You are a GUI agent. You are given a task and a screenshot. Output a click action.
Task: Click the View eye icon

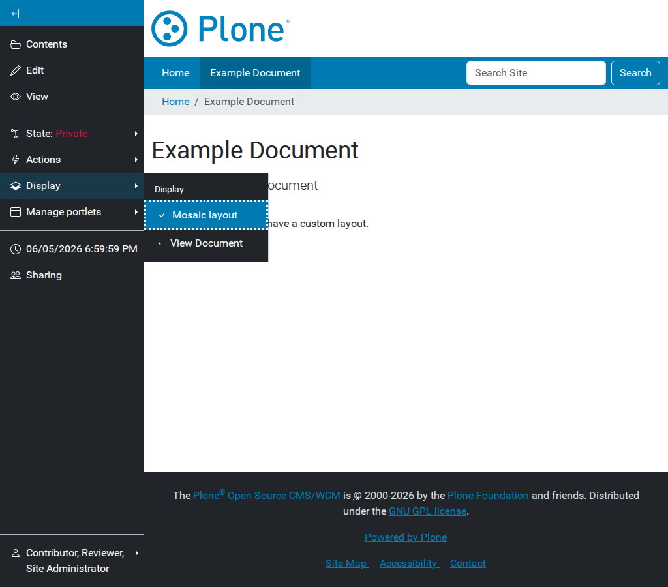(x=16, y=97)
